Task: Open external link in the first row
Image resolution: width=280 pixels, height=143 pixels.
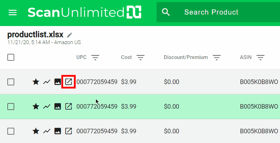Action: click(x=69, y=82)
